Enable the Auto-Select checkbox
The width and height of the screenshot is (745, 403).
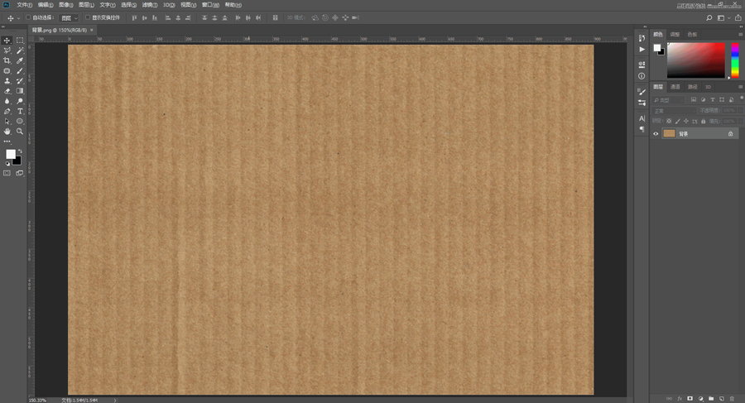pyautogui.click(x=28, y=17)
